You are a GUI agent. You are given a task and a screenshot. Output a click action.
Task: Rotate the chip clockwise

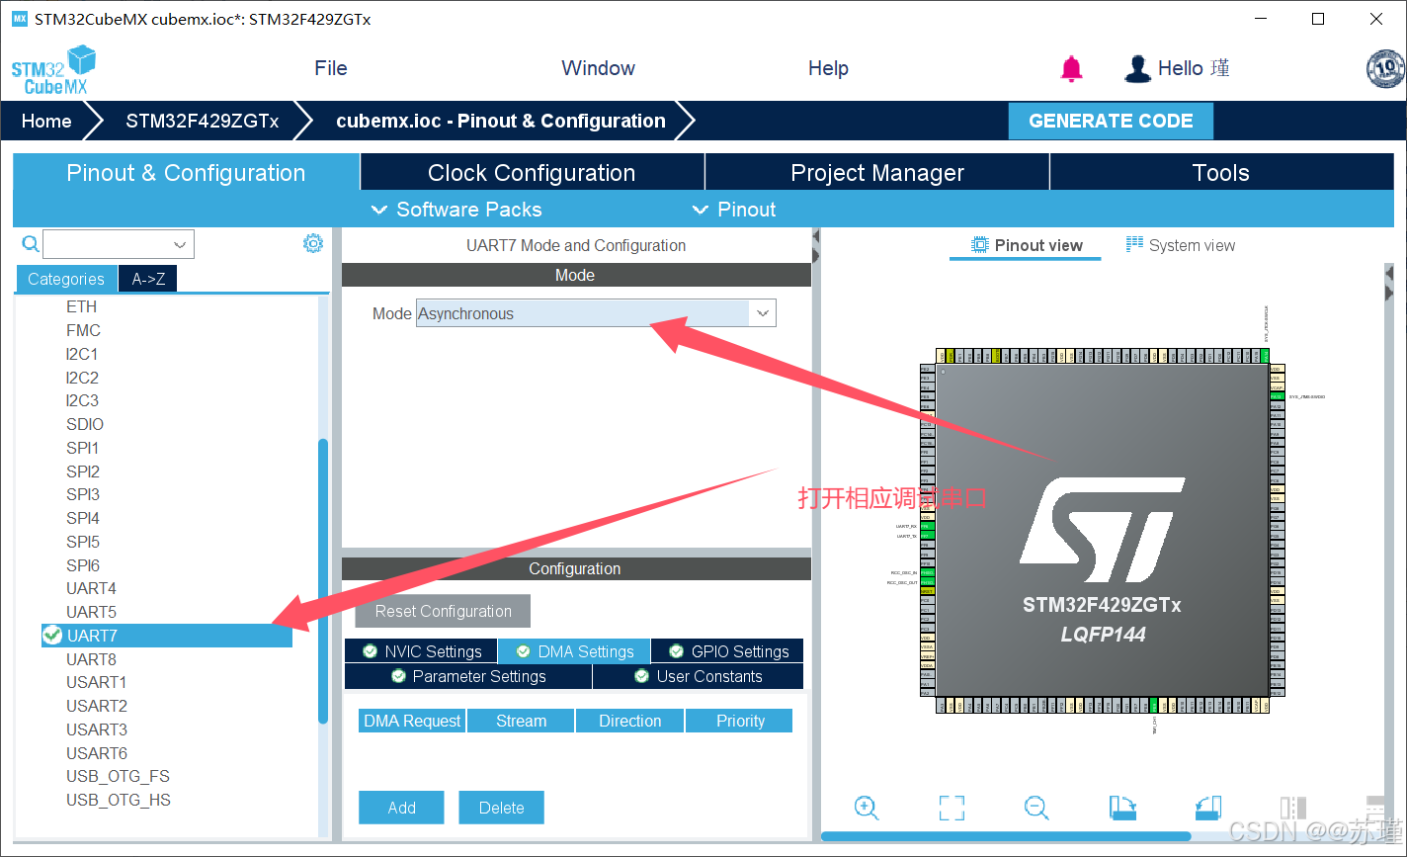1123,808
